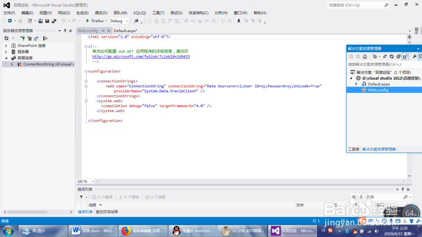Open the 工具(T) menu
The height and width of the screenshot is (237, 422).
click(x=158, y=13)
